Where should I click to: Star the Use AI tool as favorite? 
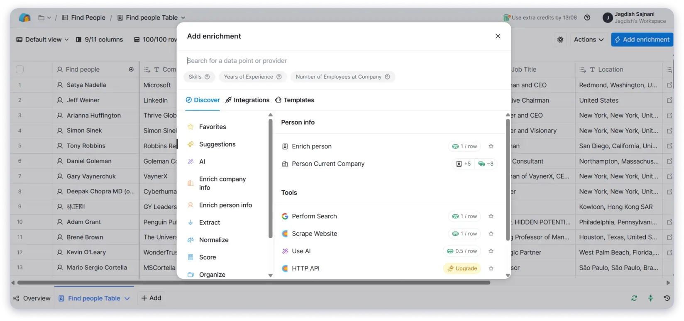(491, 251)
